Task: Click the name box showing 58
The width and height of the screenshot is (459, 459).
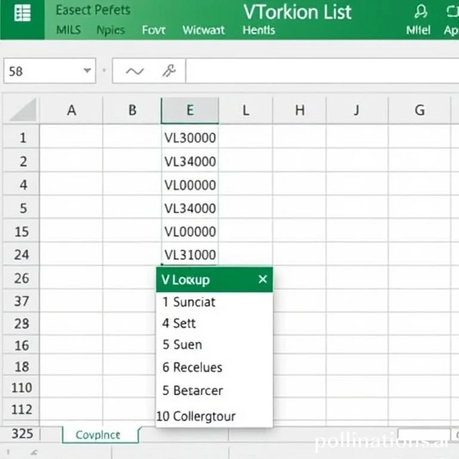Action: click(50, 71)
